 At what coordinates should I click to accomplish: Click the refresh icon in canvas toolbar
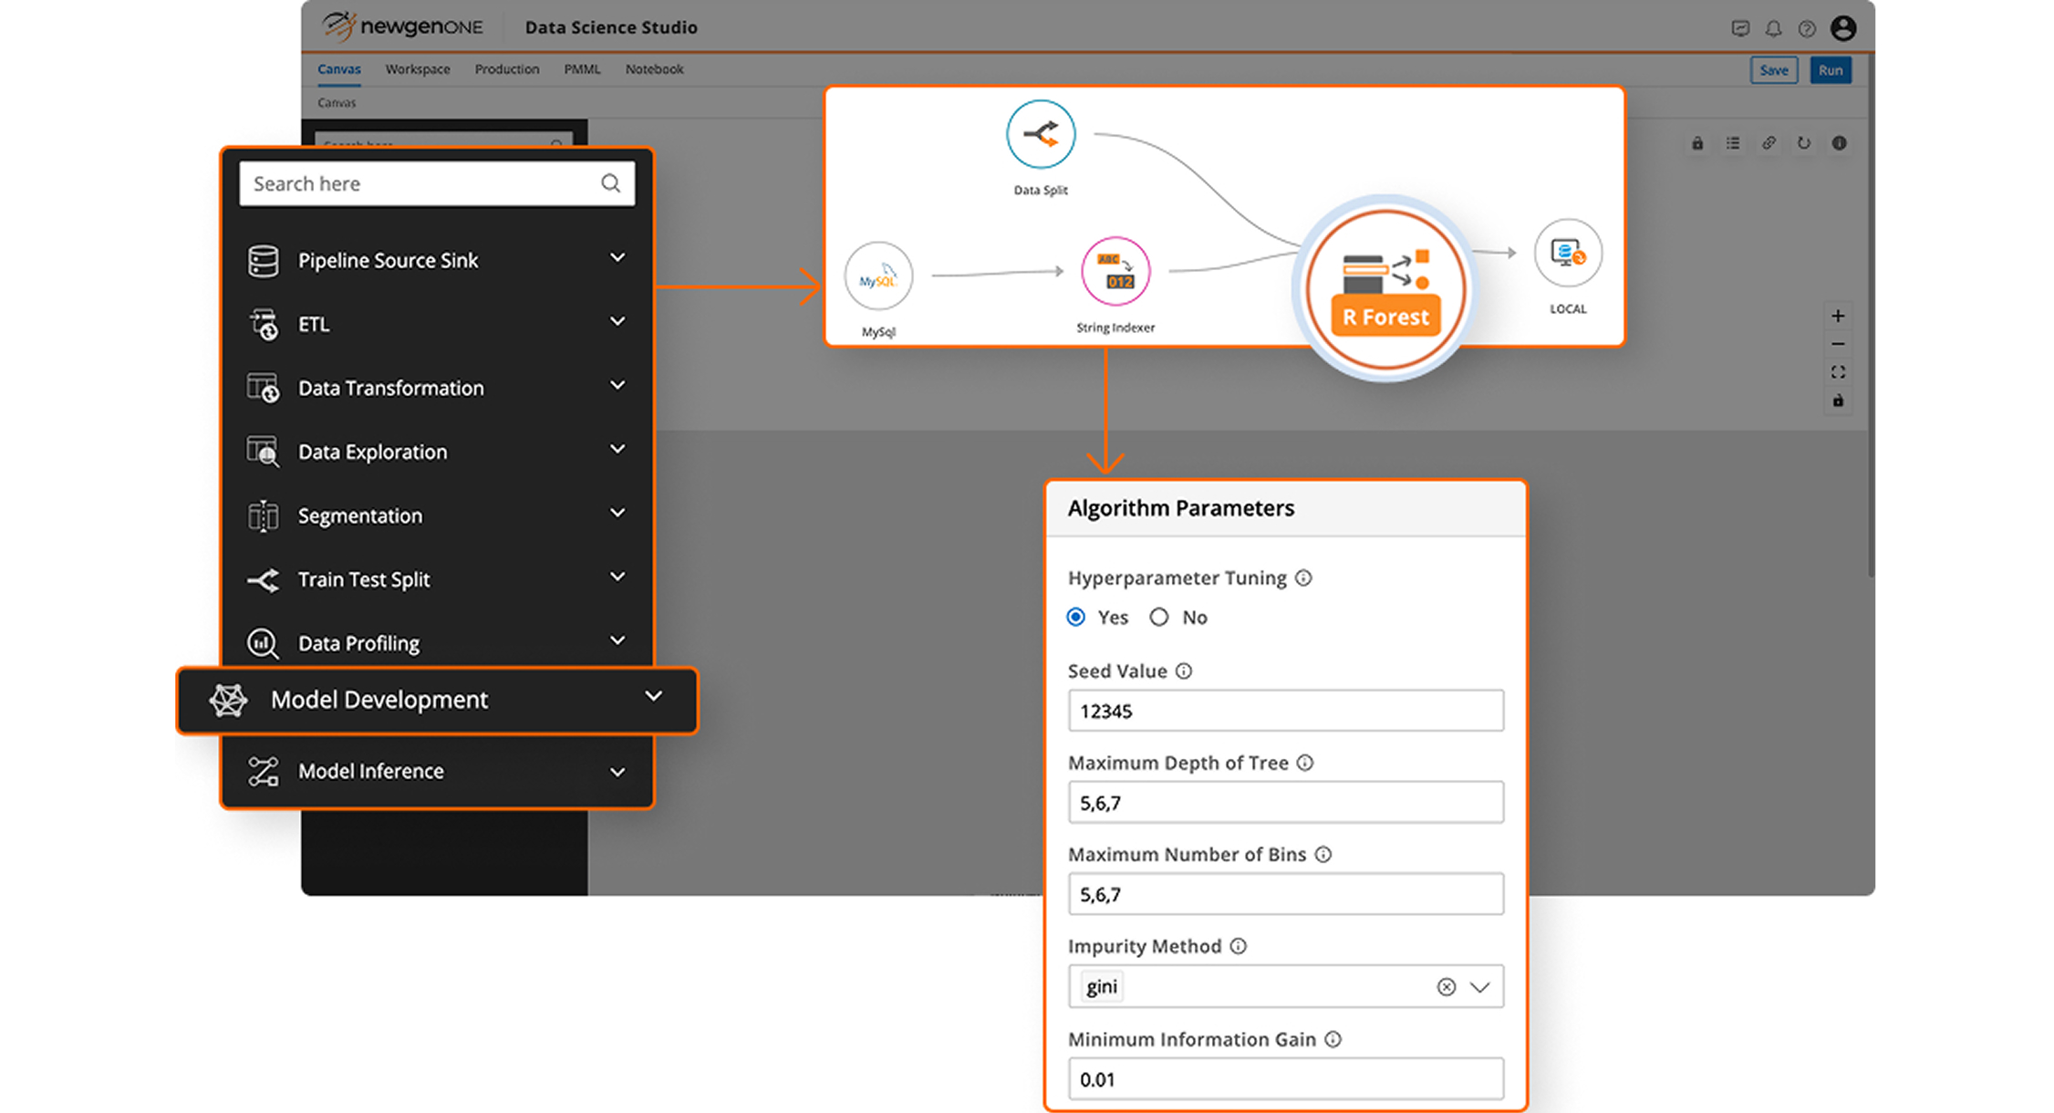tap(1803, 143)
